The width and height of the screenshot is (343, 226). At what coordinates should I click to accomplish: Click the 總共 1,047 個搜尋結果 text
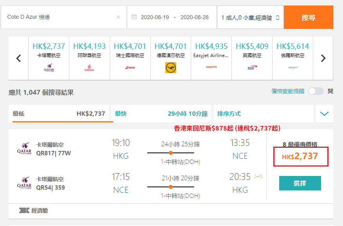point(41,93)
